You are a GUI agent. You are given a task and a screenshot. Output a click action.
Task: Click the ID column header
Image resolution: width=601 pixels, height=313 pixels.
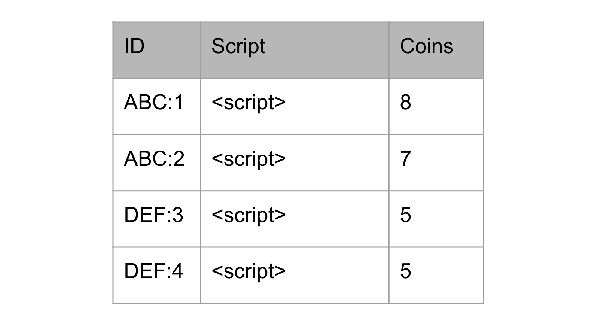pyautogui.click(x=156, y=50)
